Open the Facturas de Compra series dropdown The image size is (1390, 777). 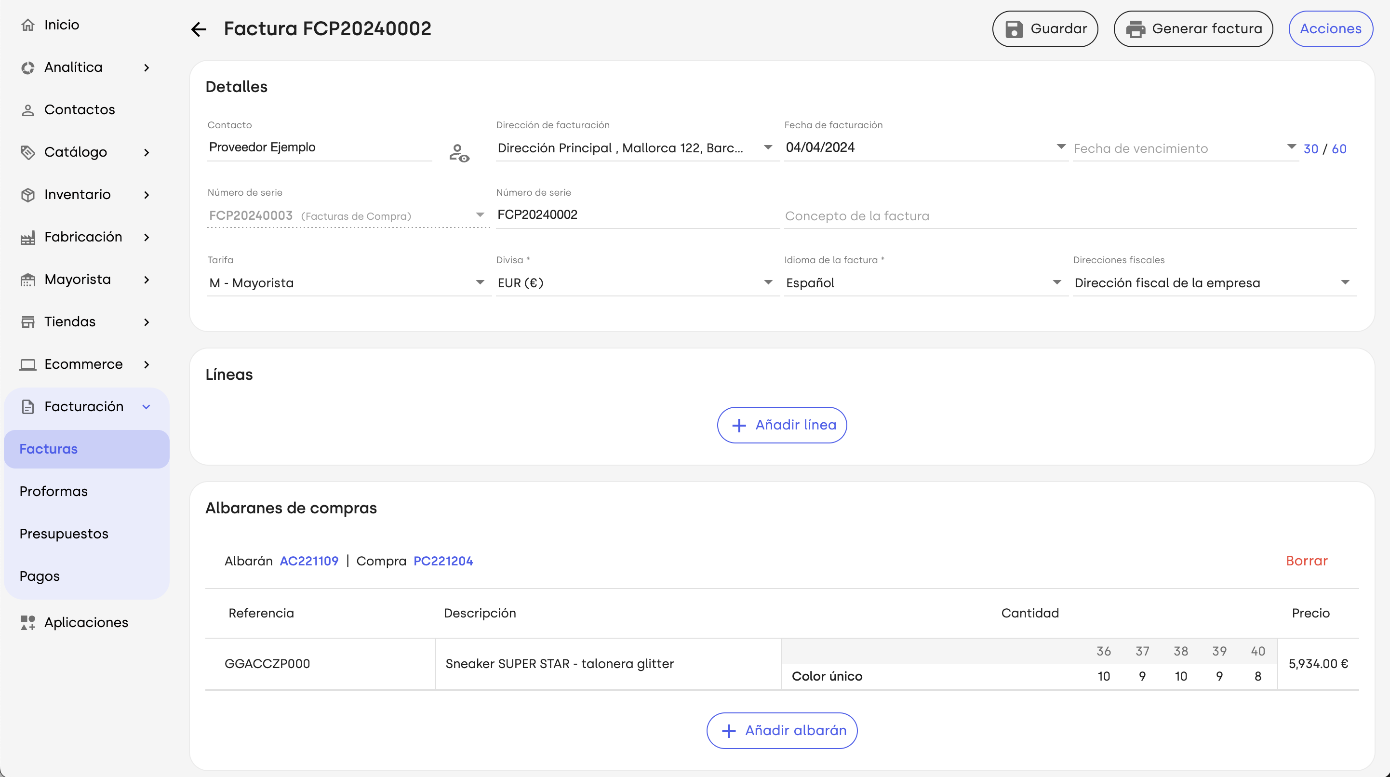480,215
